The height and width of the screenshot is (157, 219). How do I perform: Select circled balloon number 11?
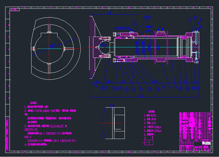click(x=181, y=89)
